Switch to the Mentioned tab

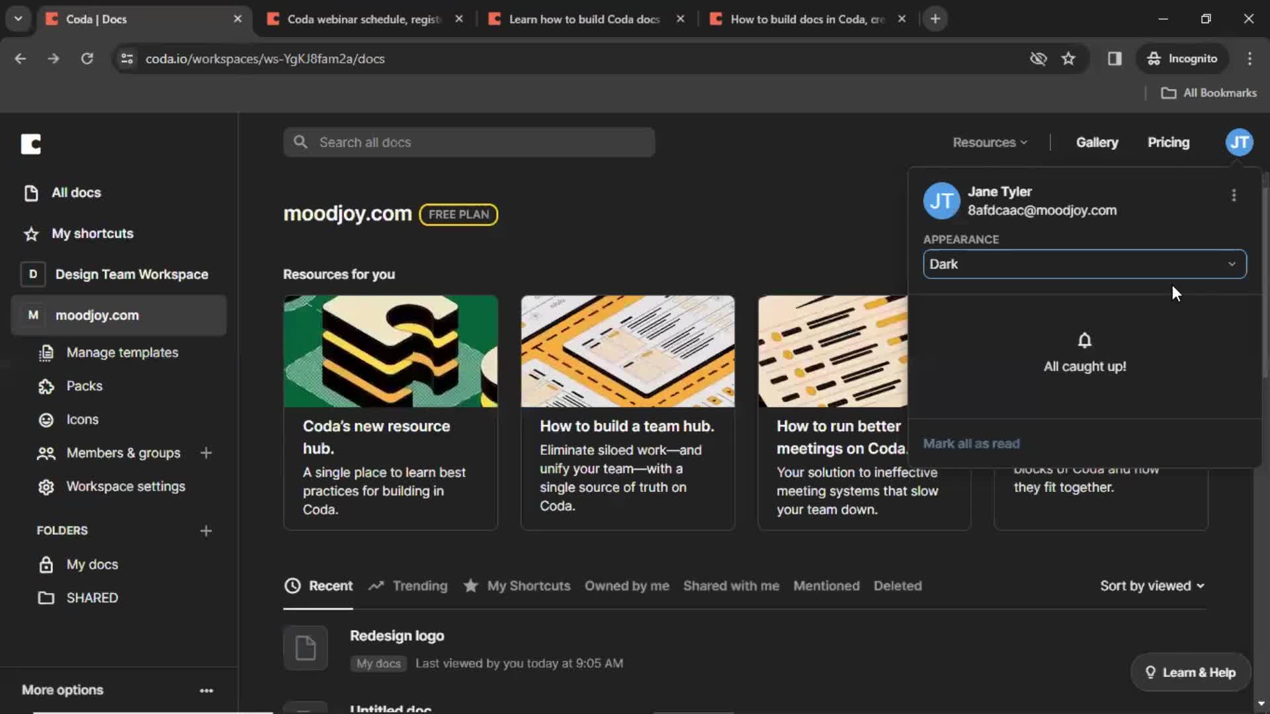(826, 586)
